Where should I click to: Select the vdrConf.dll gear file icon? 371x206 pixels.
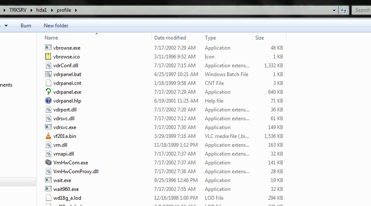[x=48, y=66]
